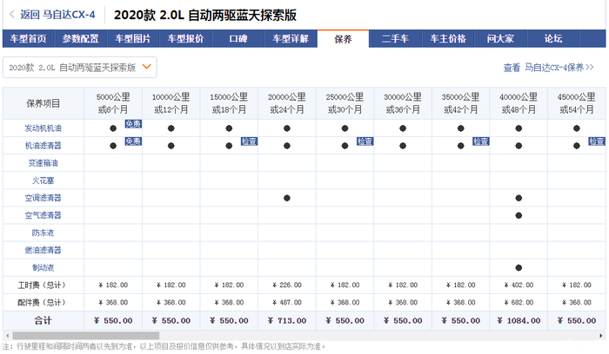
Task: Switch to the 参数配置 tab
Action: [x=80, y=39]
